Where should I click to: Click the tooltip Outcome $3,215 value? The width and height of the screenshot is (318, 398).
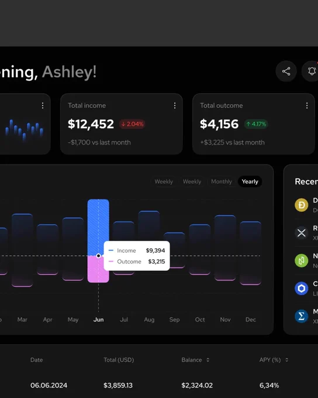tap(157, 262)
